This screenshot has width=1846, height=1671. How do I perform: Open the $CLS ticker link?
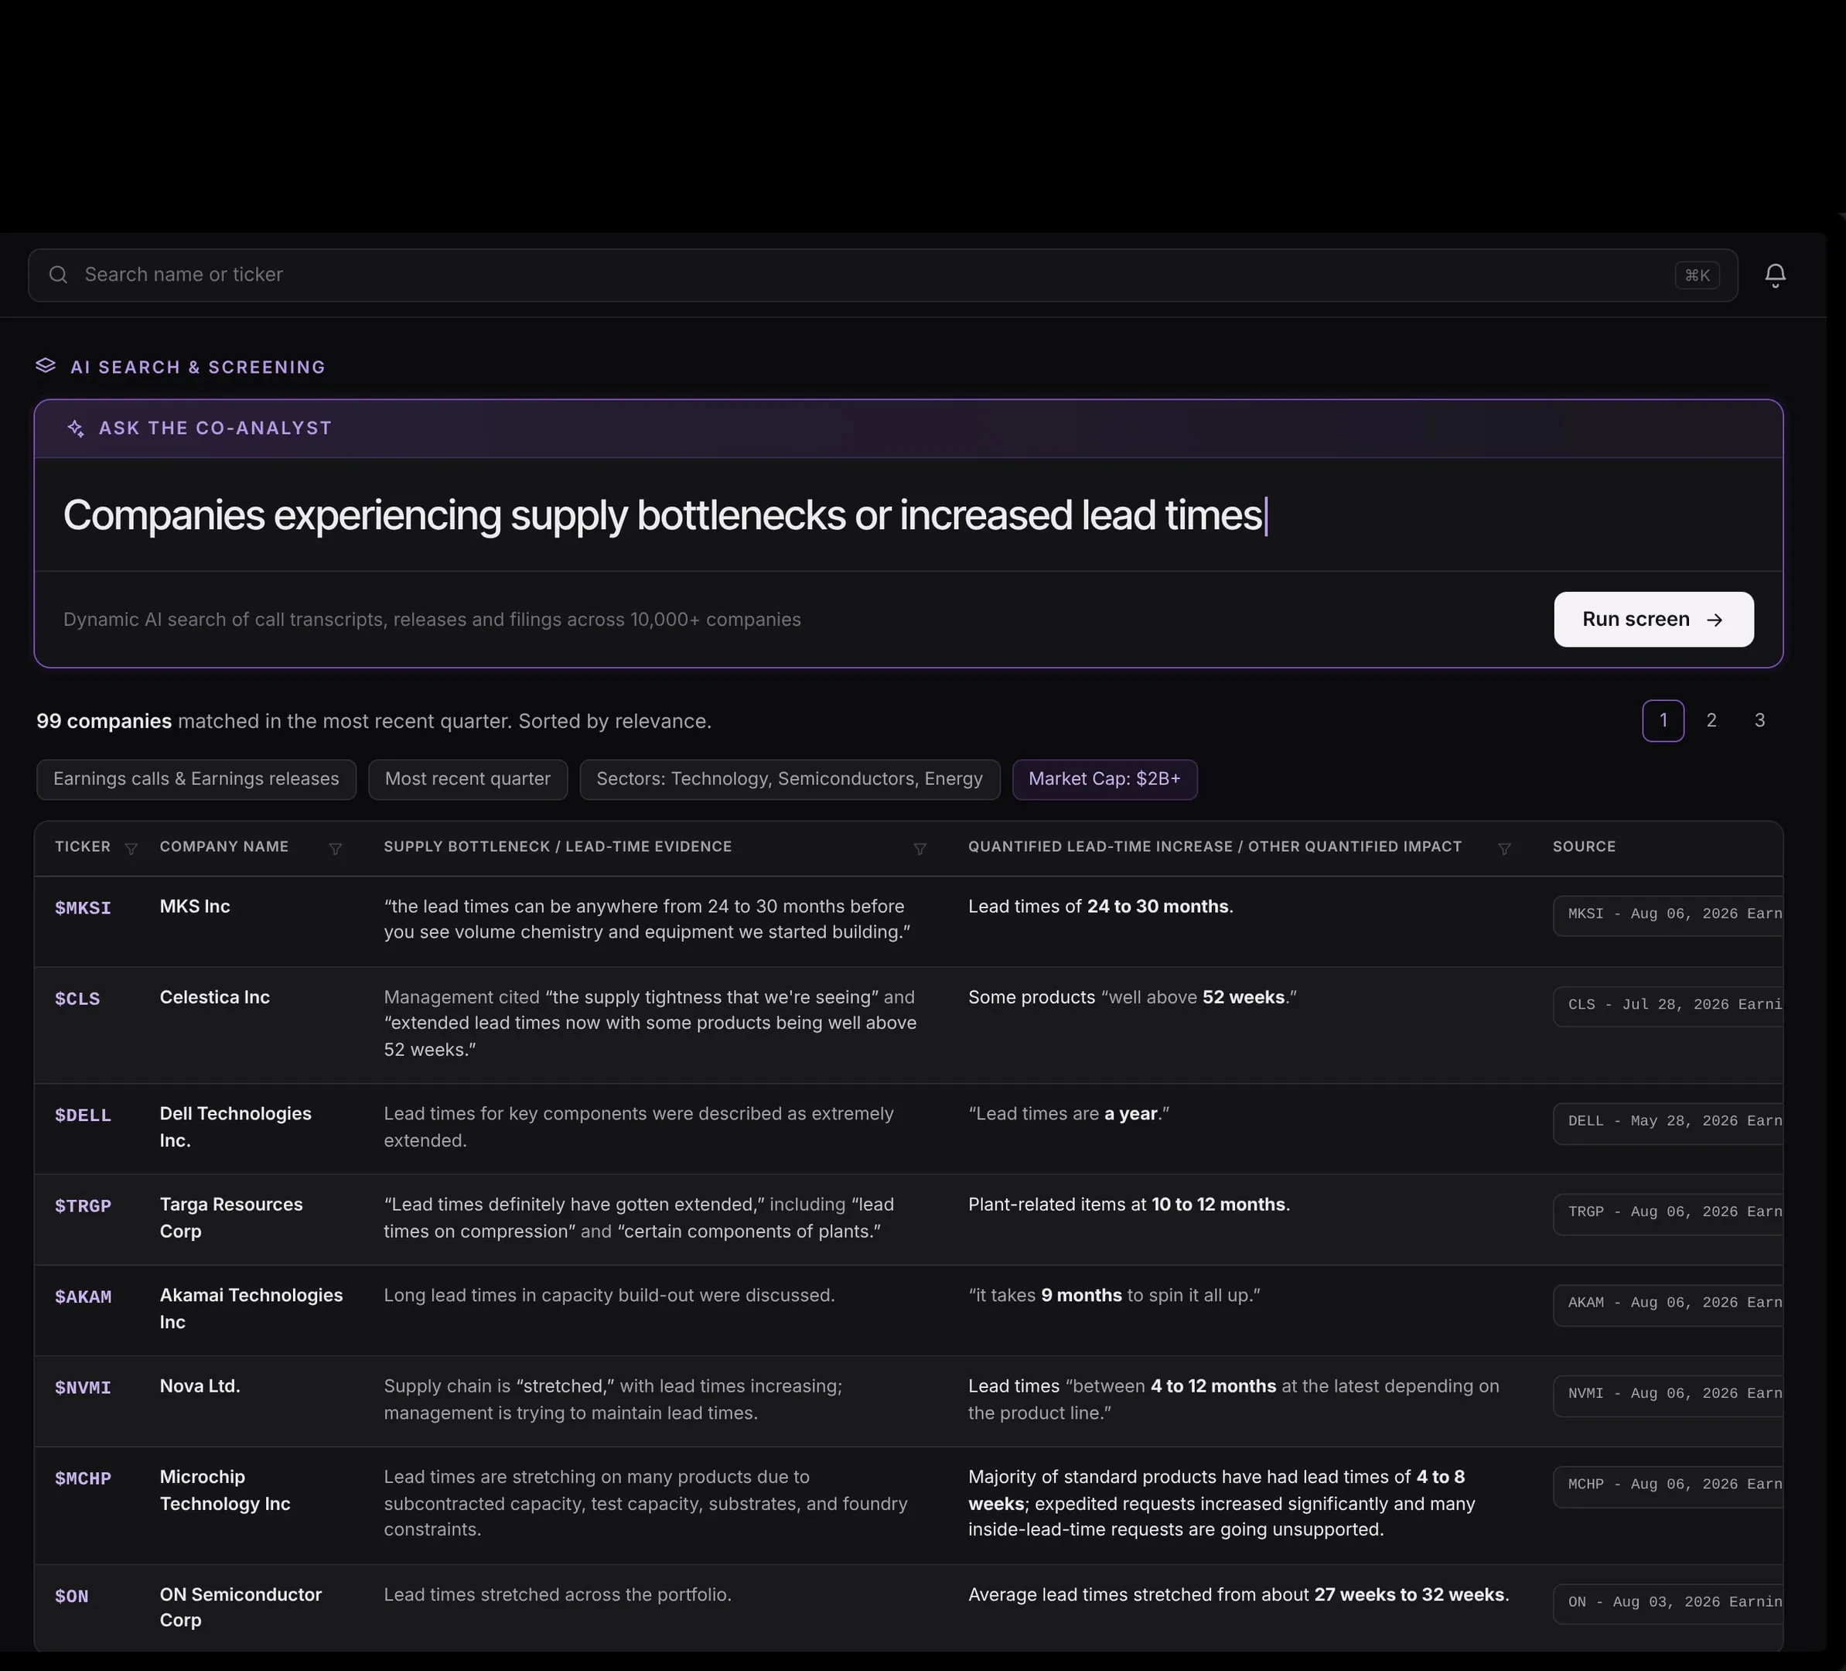77,999
